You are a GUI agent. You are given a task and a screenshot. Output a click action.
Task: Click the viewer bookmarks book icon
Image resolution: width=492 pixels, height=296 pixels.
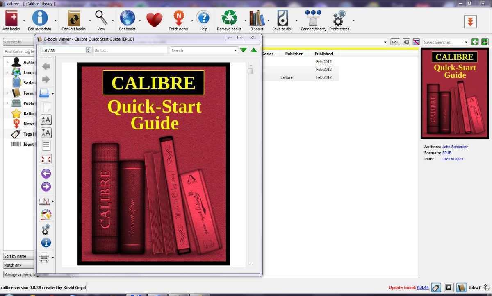44,201
